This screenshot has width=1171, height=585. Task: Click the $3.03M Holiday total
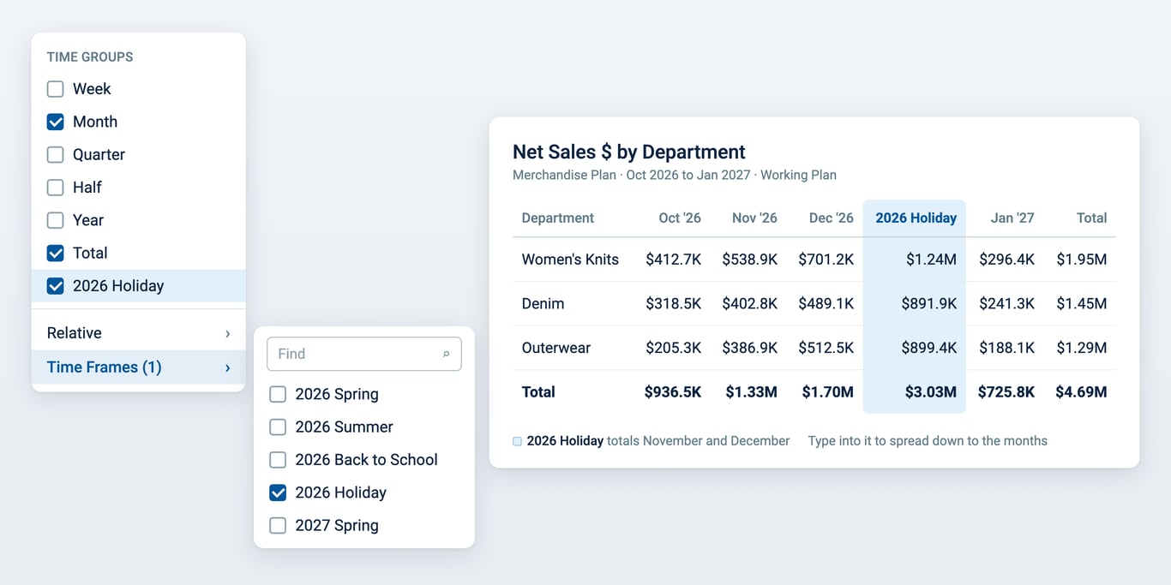tap(930, 392)
